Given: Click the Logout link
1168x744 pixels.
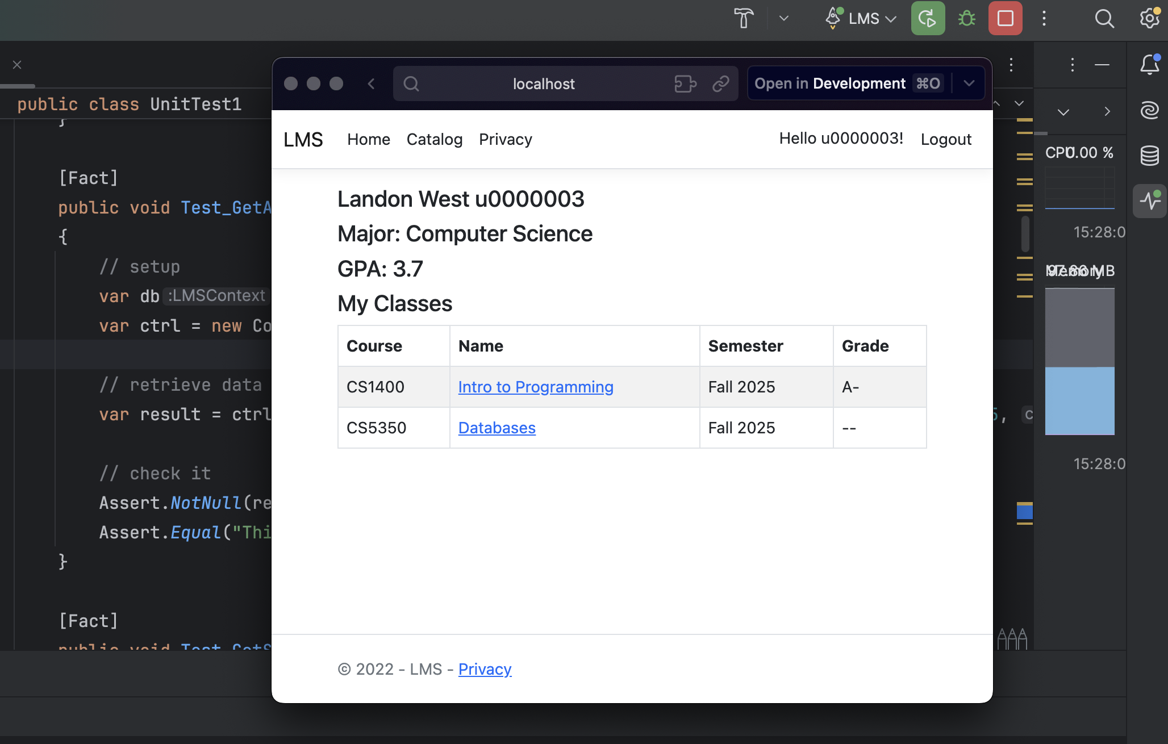Looking at the screenshot, I should [x=946, y=140].
